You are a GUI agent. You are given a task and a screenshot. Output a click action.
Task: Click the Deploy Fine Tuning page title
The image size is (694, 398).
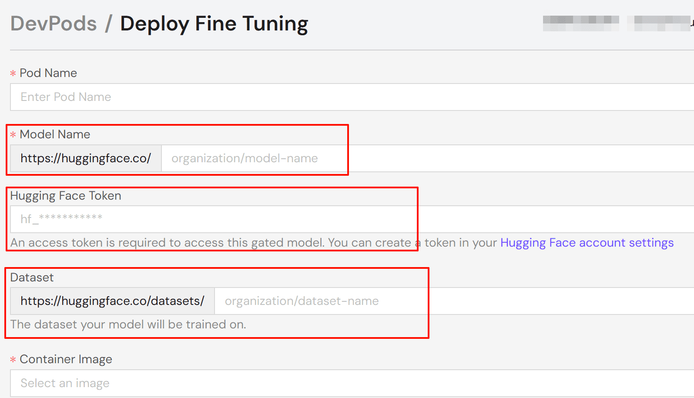(214, 23)
